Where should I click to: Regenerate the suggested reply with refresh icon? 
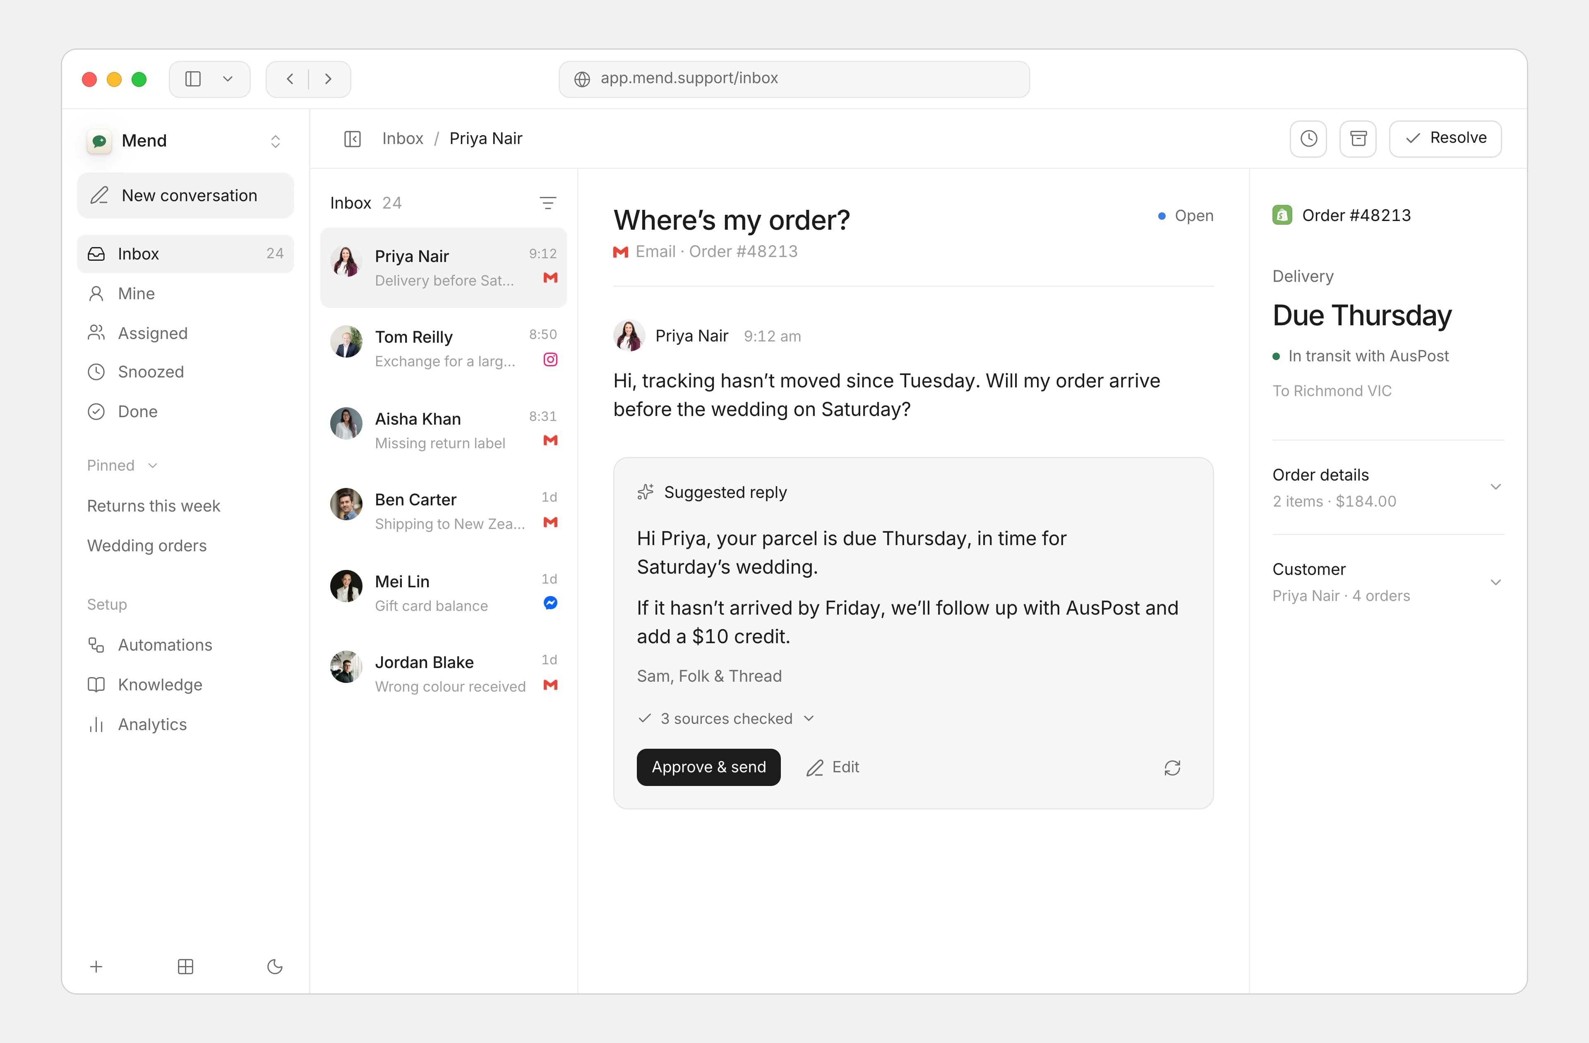[x=1172, y=768]
